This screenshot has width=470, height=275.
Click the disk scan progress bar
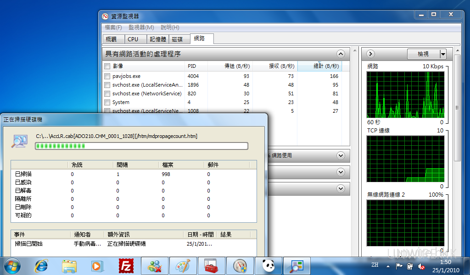point(141,146)
